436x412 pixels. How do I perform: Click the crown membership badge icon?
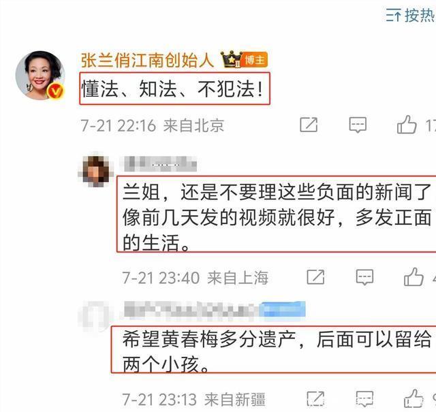pyautogui.click(x=231, y=59)
